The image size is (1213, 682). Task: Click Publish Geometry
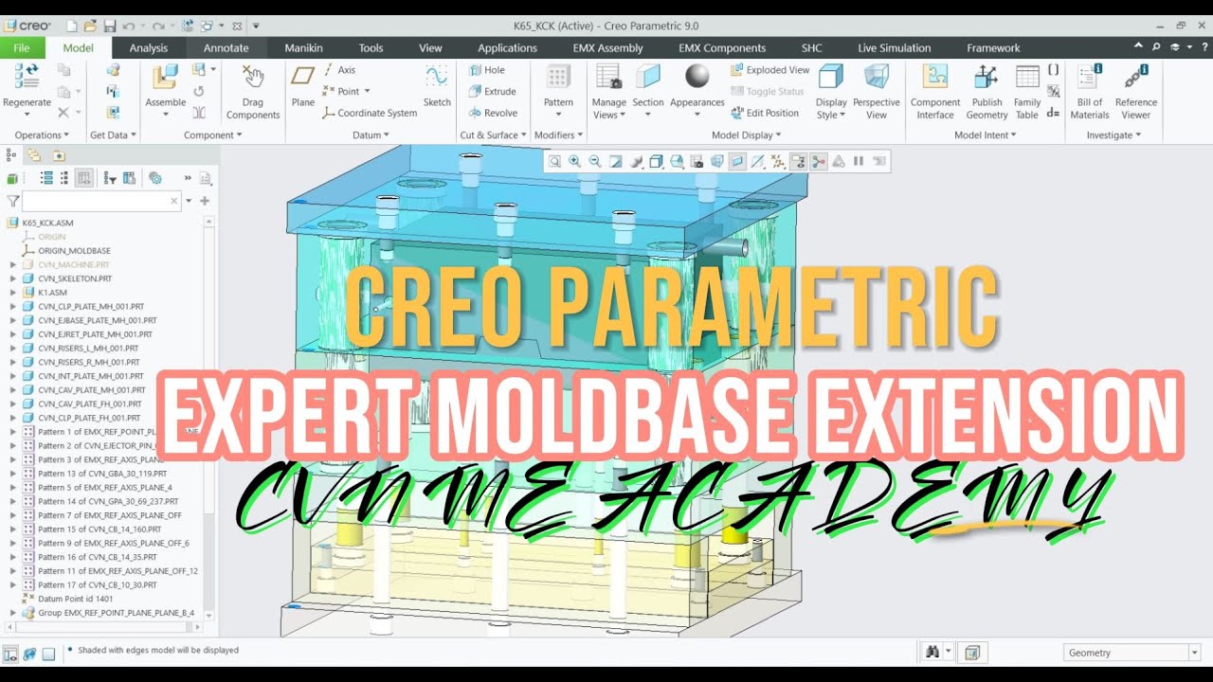(987, 92)
